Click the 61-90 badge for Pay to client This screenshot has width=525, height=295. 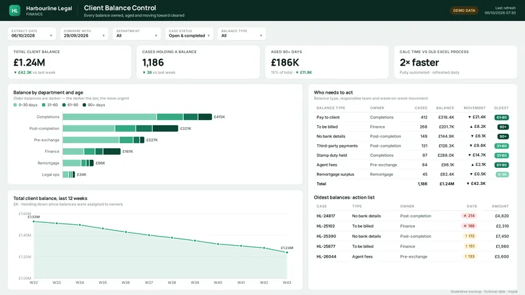(501, 117)
